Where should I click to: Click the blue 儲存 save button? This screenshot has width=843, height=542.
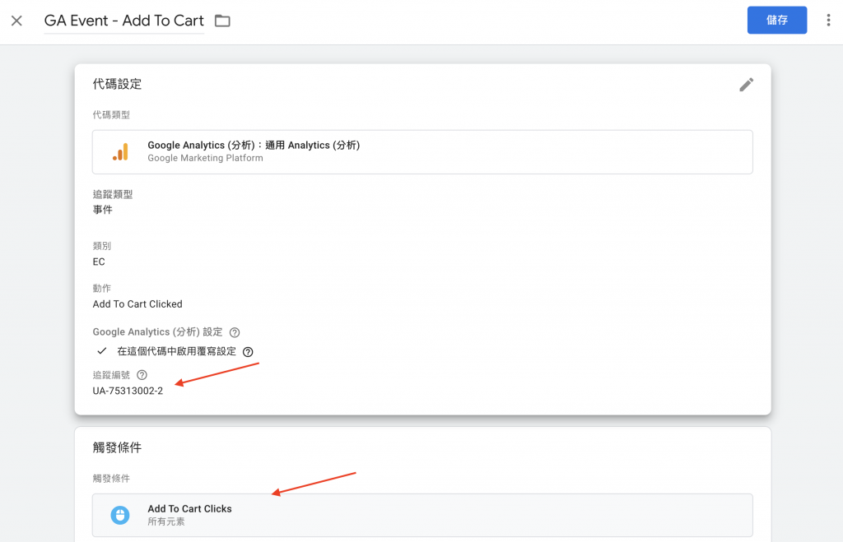(x=777, y=20)
